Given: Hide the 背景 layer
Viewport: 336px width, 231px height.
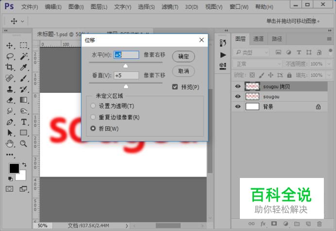Looking at the screenshot, I should (237, 107).
